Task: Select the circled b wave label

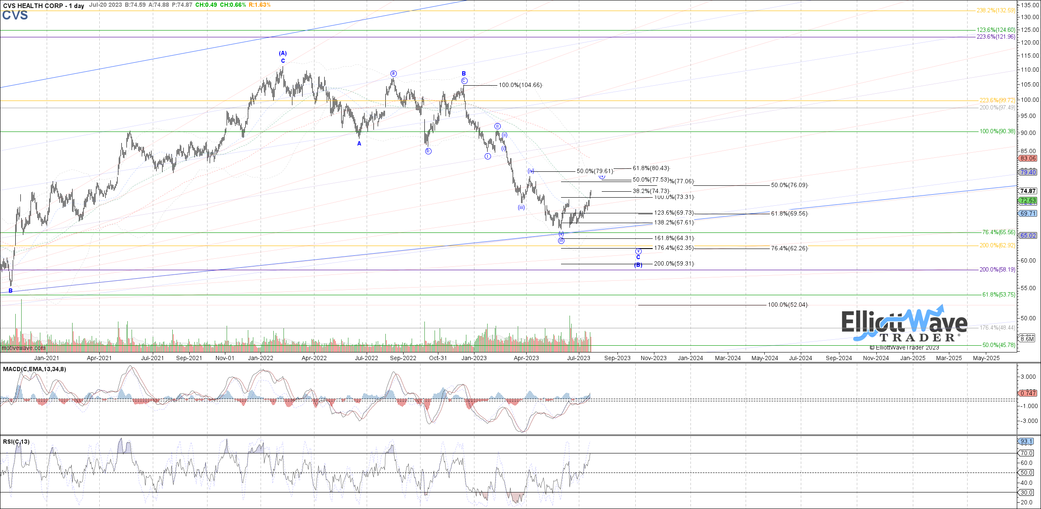Action: [428, 151]
